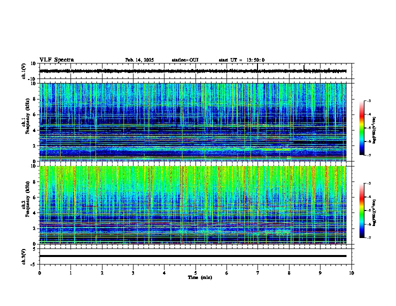This screenshot has height=306, width=396.
Task: Click tick label "5" on the Time axis
Action: coord(195,273)
